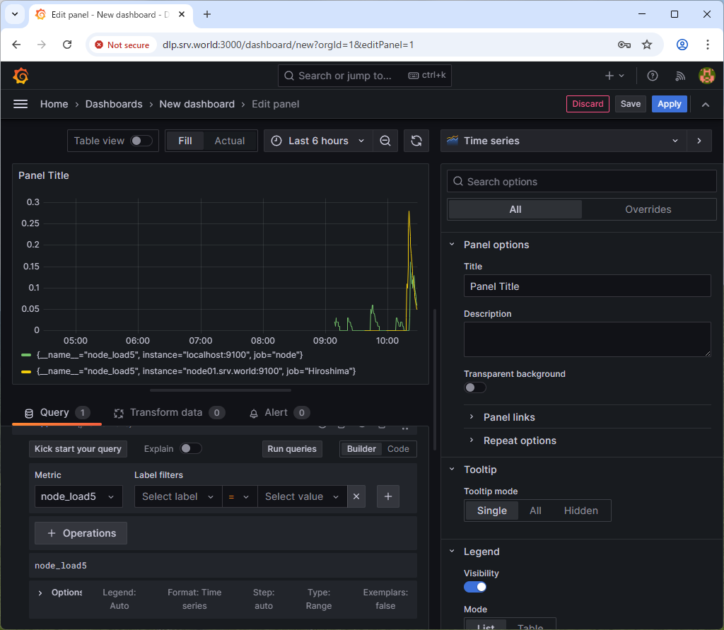Image resolution: width=724 pixels, height=630 pixels.
Task: Open the Grafana home logo
Action: coord(21,76)
